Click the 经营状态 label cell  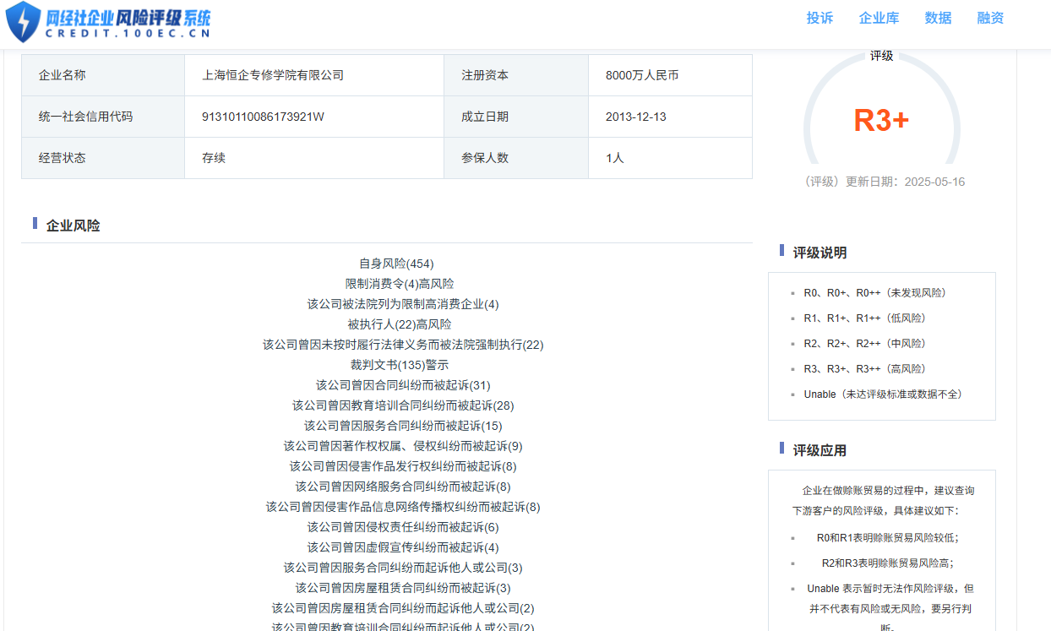click(103, 158)
